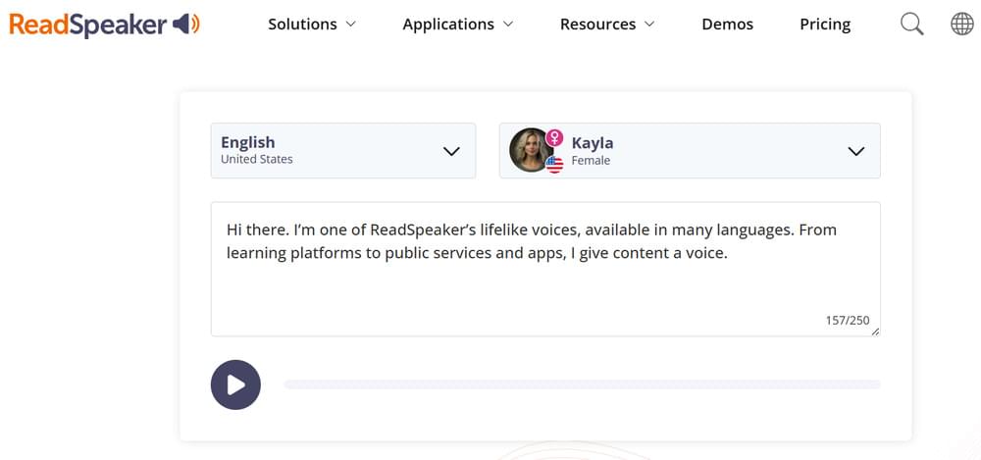Click the textarea resize handle

(x=875, y=332)
